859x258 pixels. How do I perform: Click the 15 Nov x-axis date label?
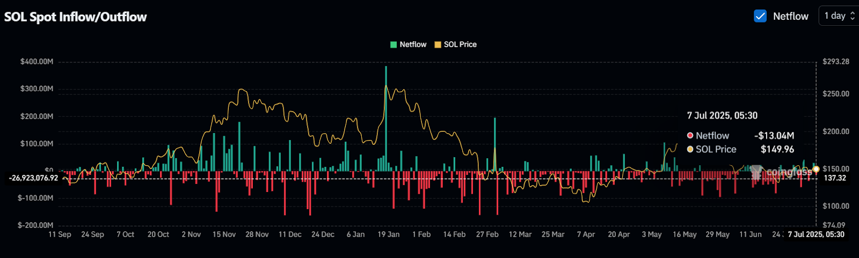(x=224, y=234)
